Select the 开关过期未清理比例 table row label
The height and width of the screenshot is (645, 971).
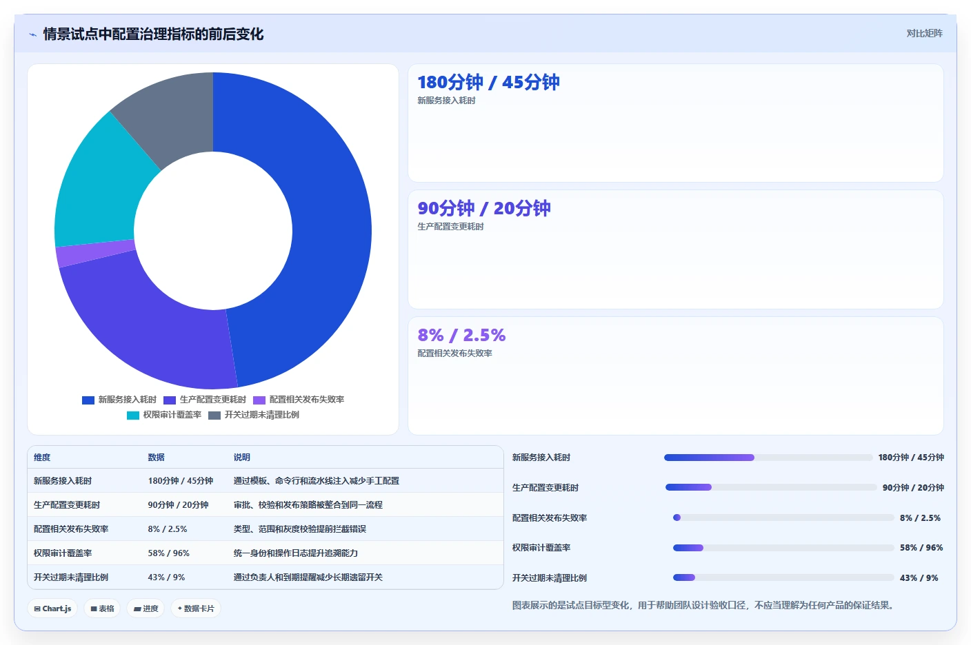71,577
